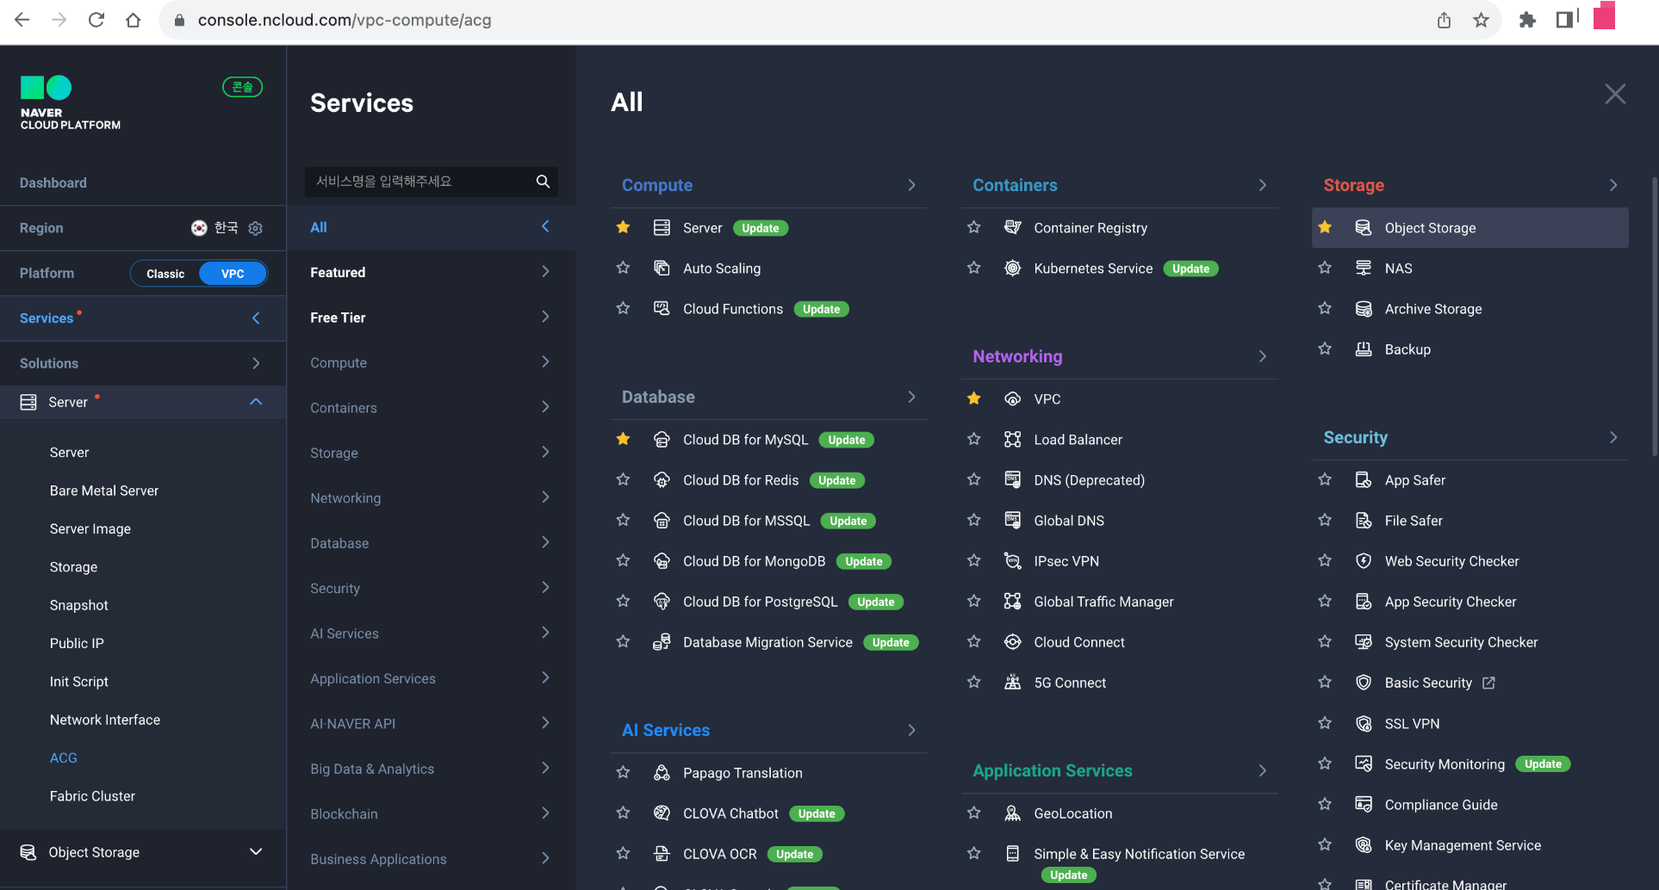
Task: Expand the Storage category header arrow
Action: pyautogui.click(x=1613, y=185)
